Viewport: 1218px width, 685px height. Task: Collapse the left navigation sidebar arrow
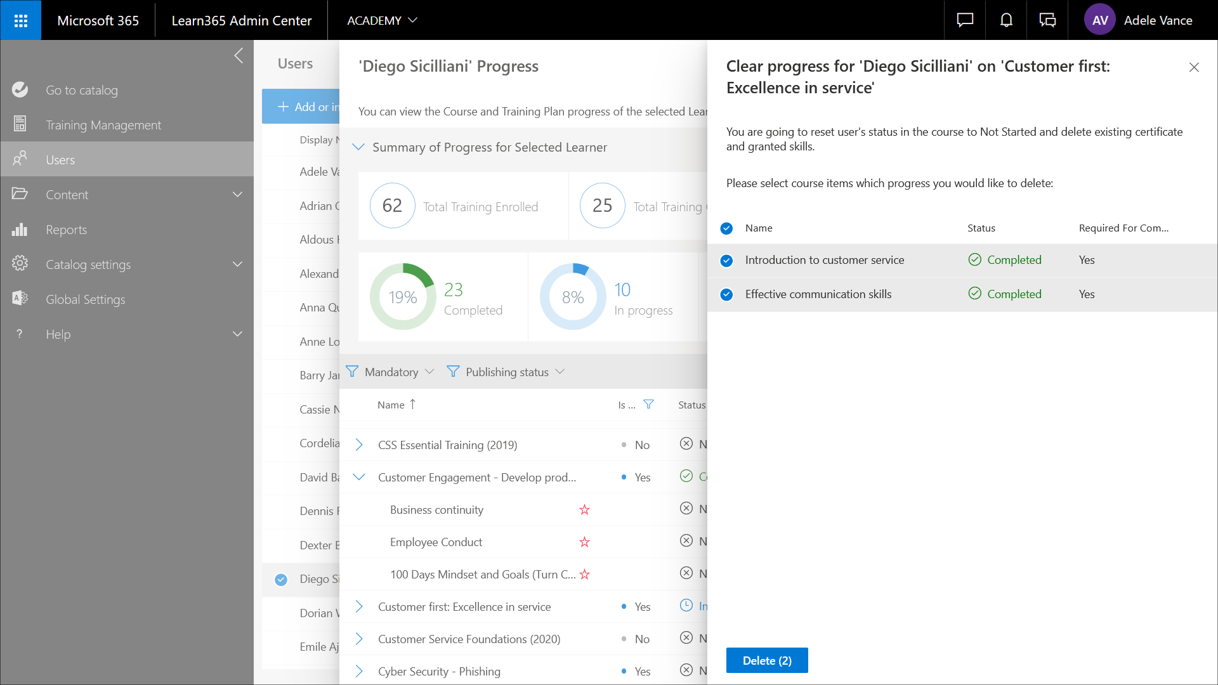click(239, 56)
